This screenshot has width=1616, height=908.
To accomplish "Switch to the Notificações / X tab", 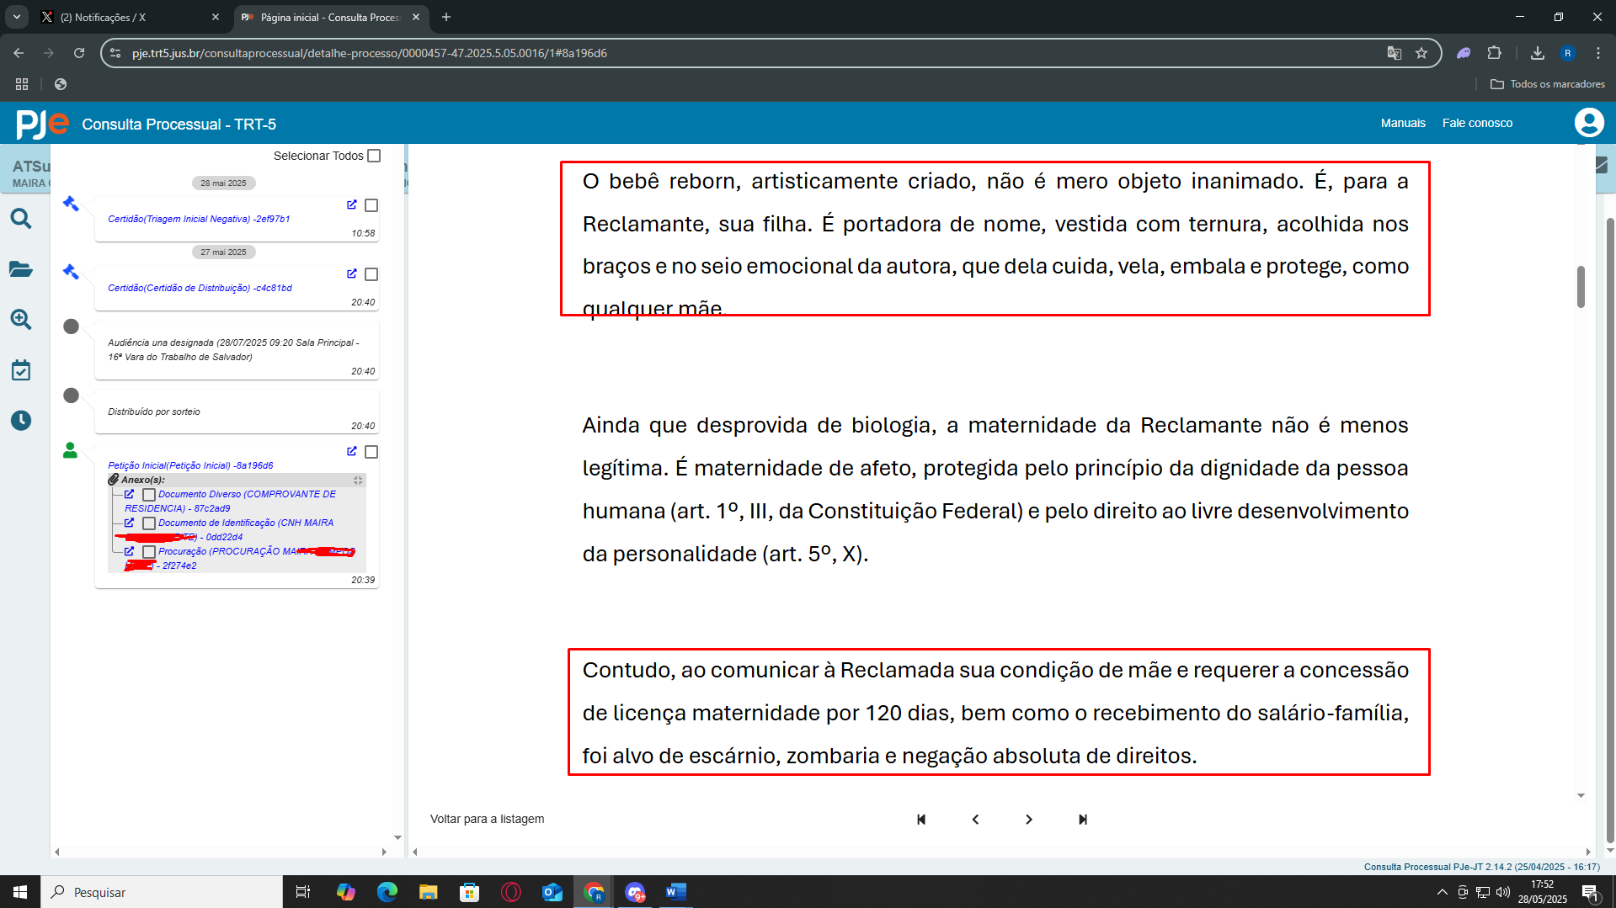I will [126, 17].
